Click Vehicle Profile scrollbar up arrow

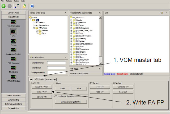coord(100,17)
